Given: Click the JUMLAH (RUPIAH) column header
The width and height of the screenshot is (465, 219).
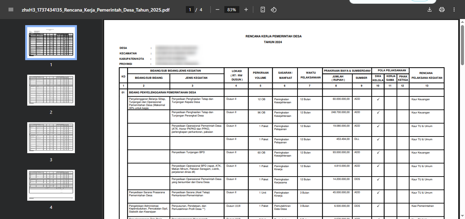Looking at the screenshot, I should point(338,78).
